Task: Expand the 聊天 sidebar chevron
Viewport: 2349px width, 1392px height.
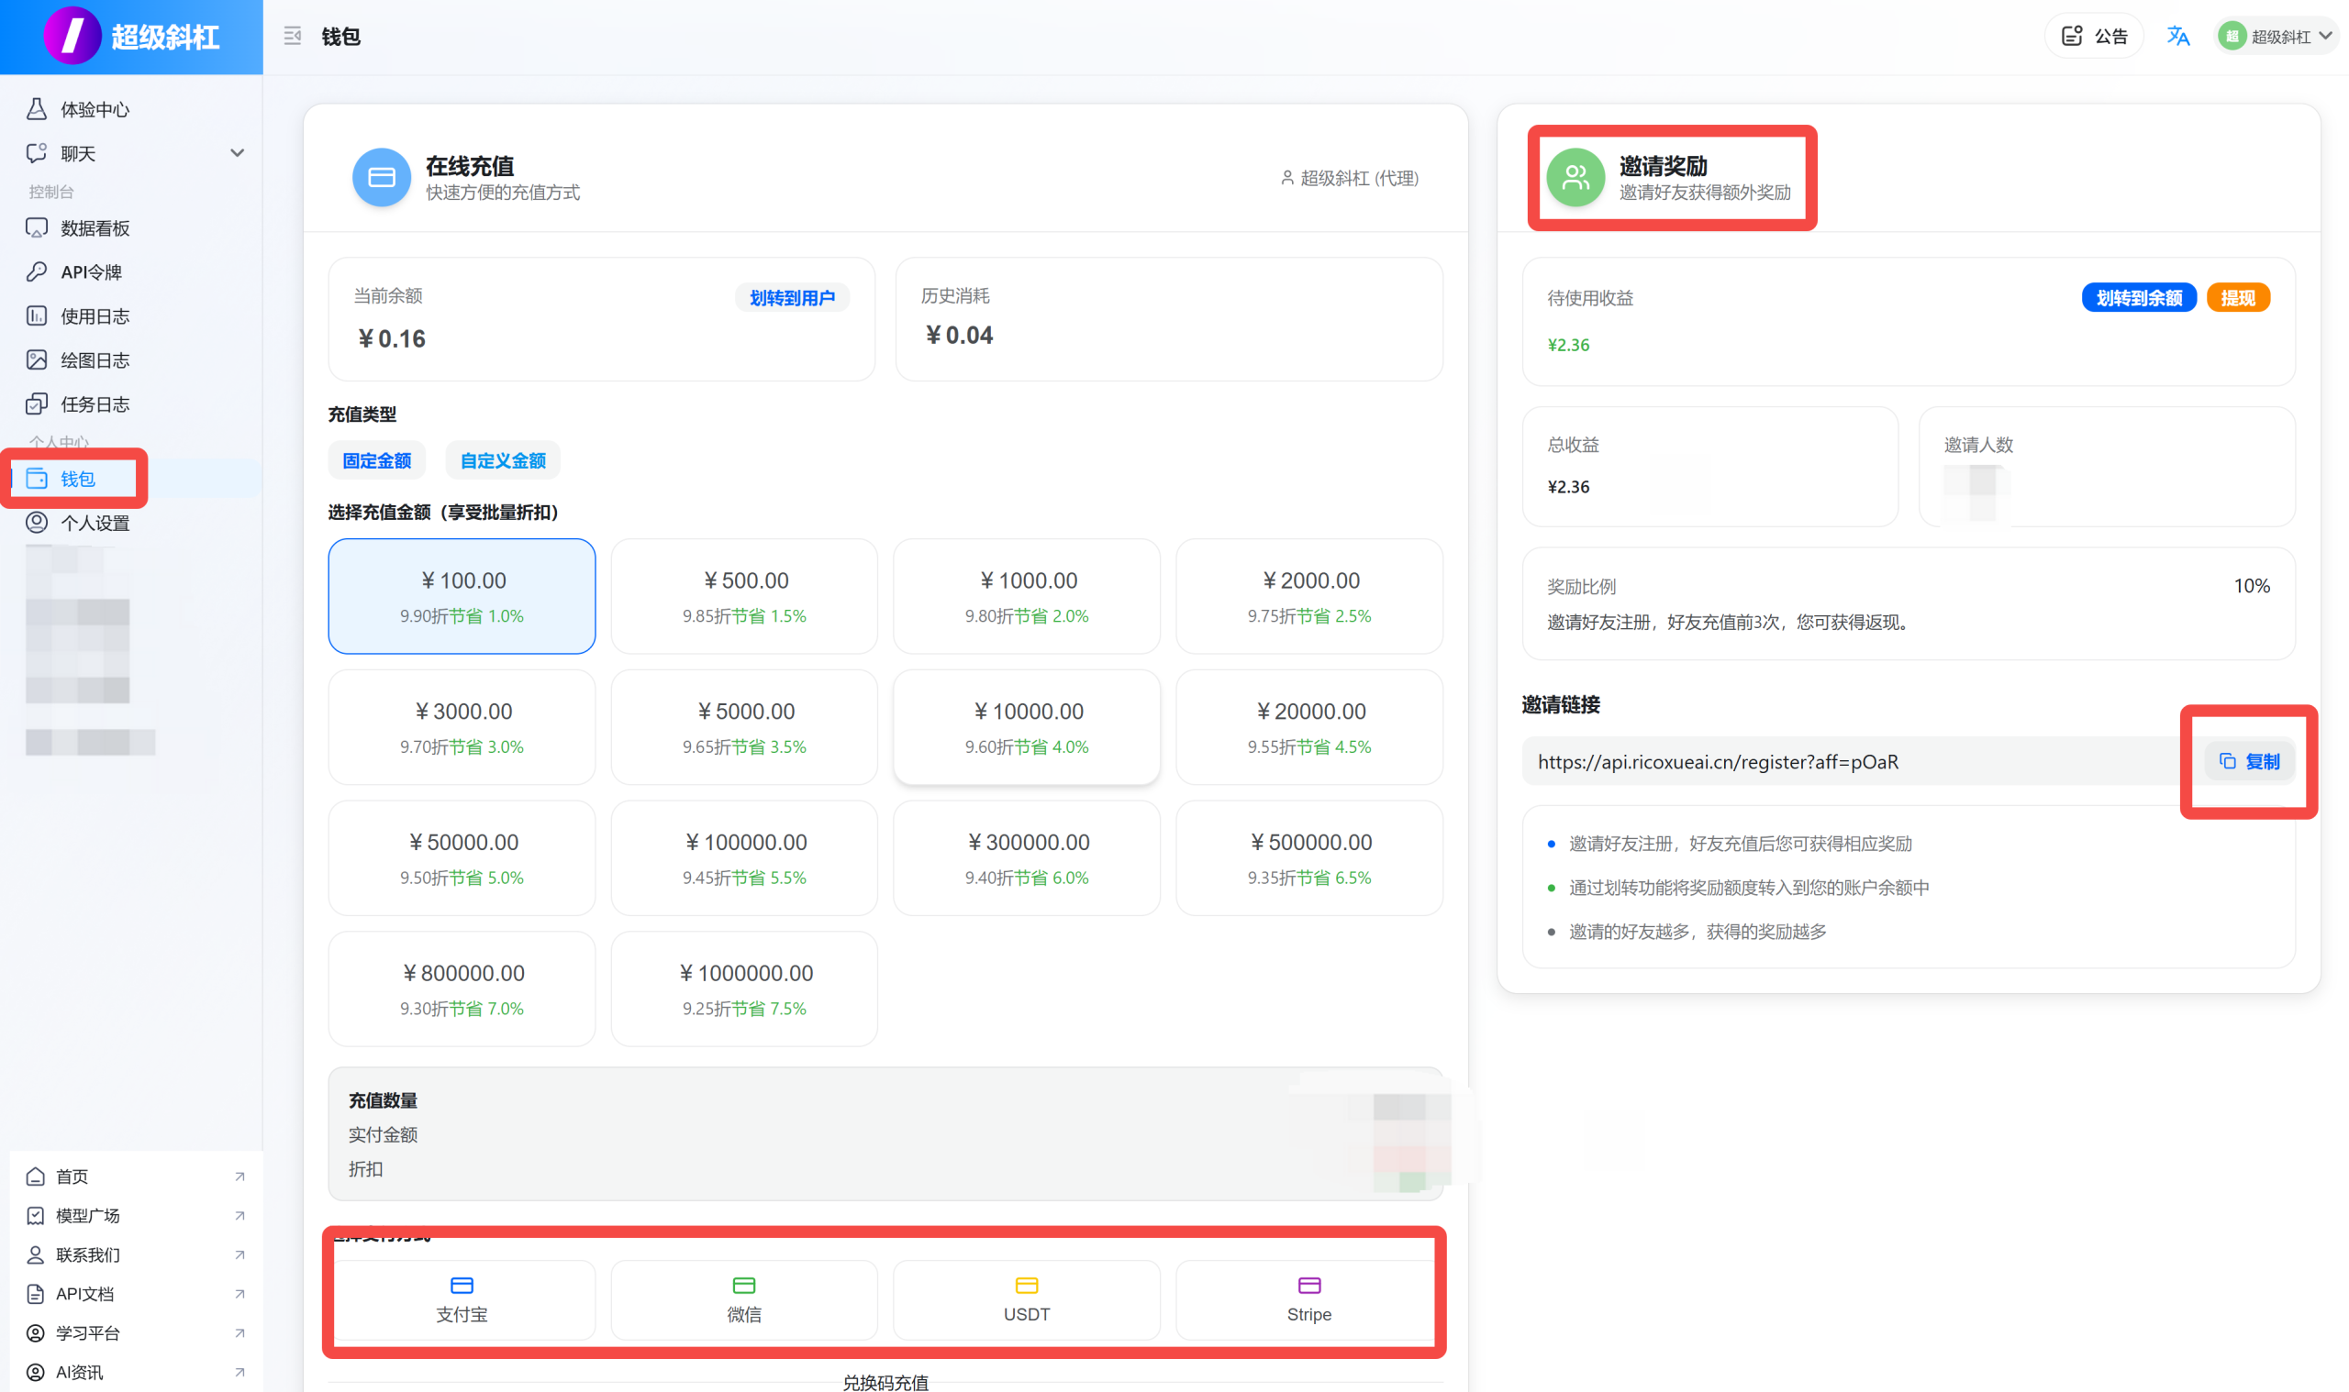Action: (x=238, y=153)
